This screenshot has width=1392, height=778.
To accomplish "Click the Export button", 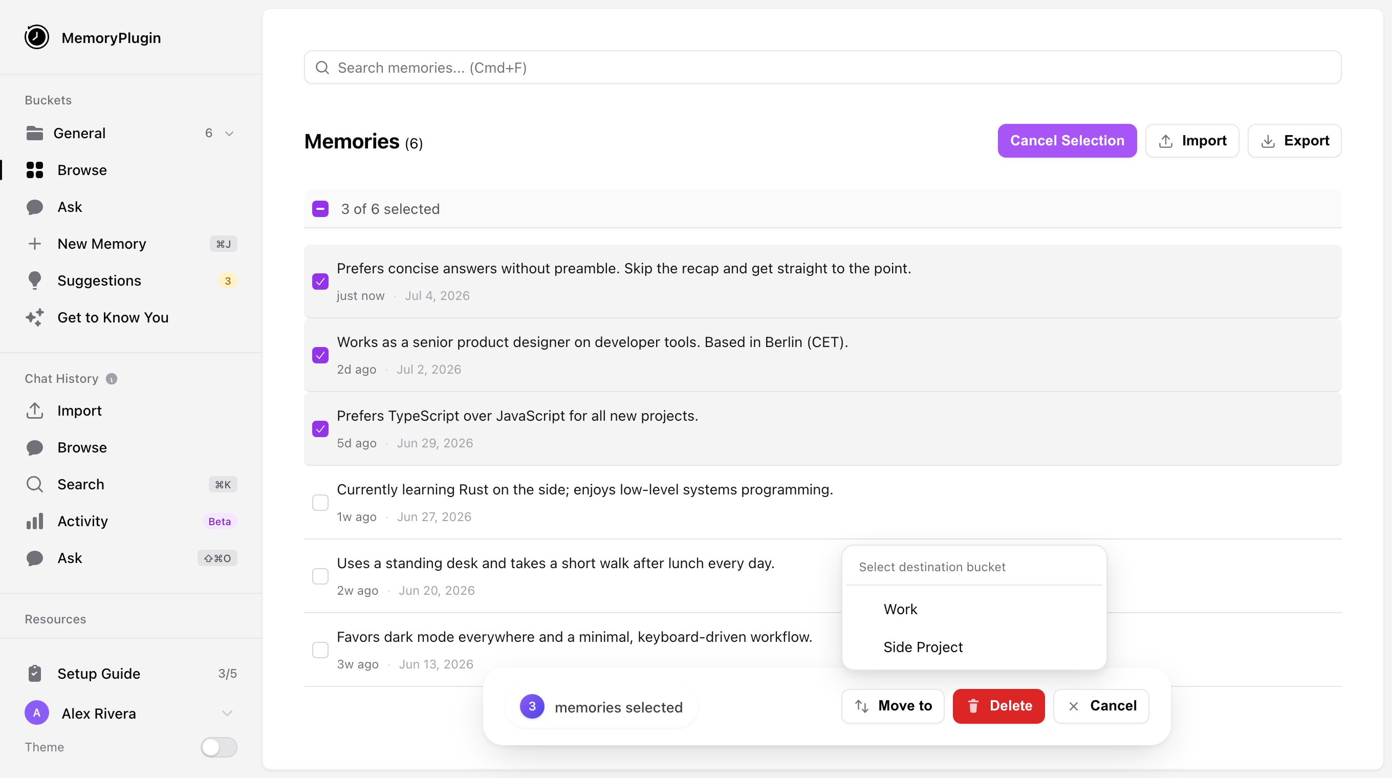I will tap(1294, 141).
